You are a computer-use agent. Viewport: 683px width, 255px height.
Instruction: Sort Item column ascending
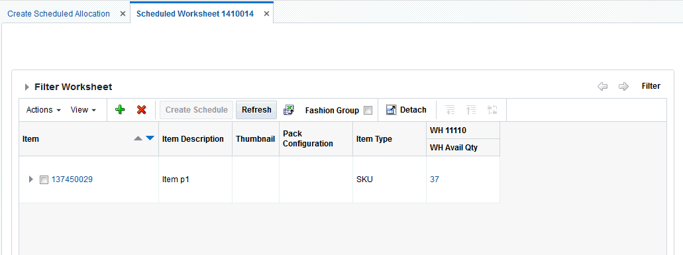click(138, 138)
